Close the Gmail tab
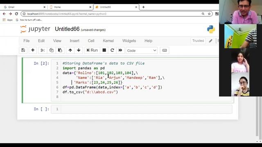The image size is (262, 147). pyautogui.click(x=45, y=7)
